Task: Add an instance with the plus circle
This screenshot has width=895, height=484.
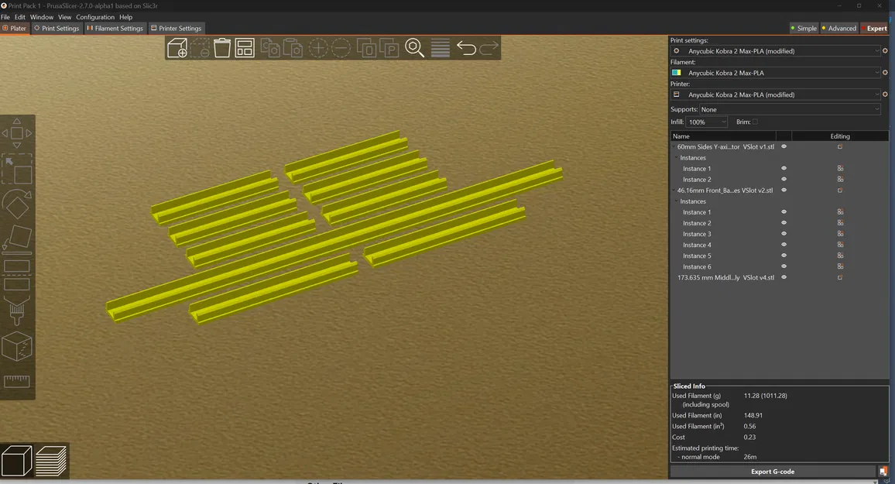Action: [318, 48]
